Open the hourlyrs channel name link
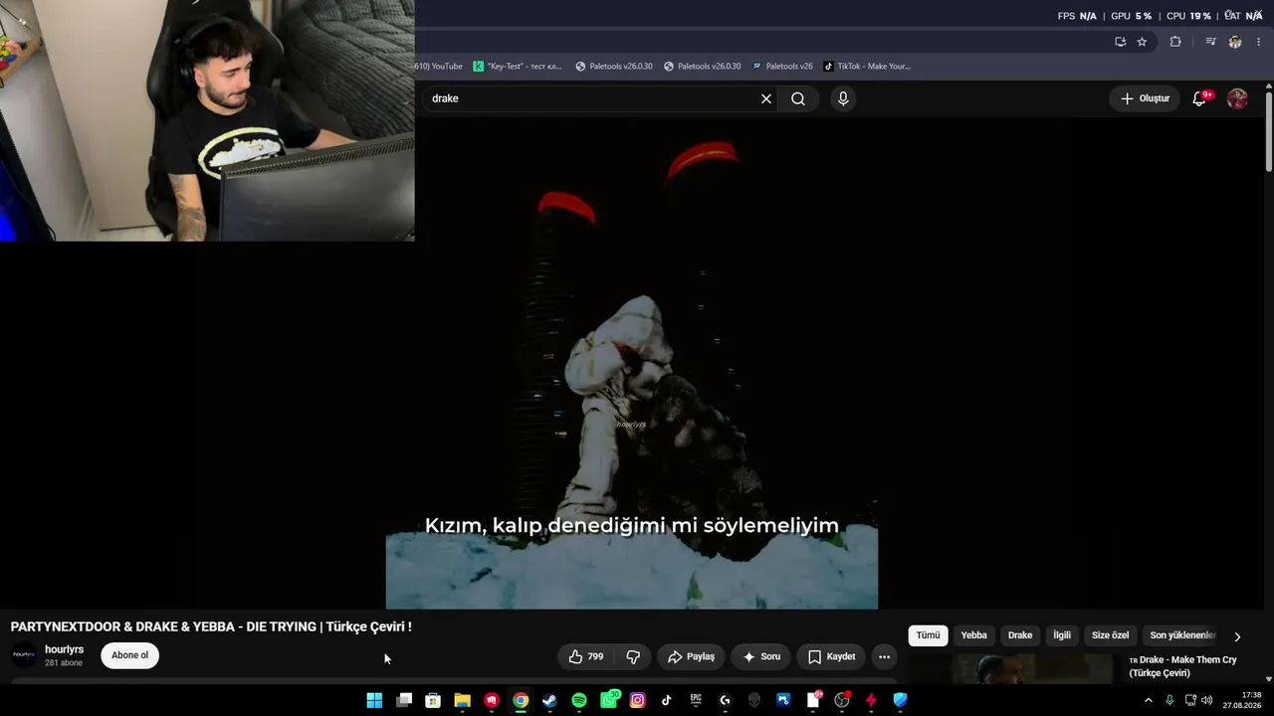The height and width of the screenshot is (716, 1274). tap(64, 649)
